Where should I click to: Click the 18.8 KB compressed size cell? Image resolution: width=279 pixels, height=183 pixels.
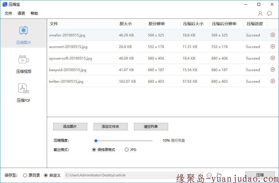pos(189,35)
